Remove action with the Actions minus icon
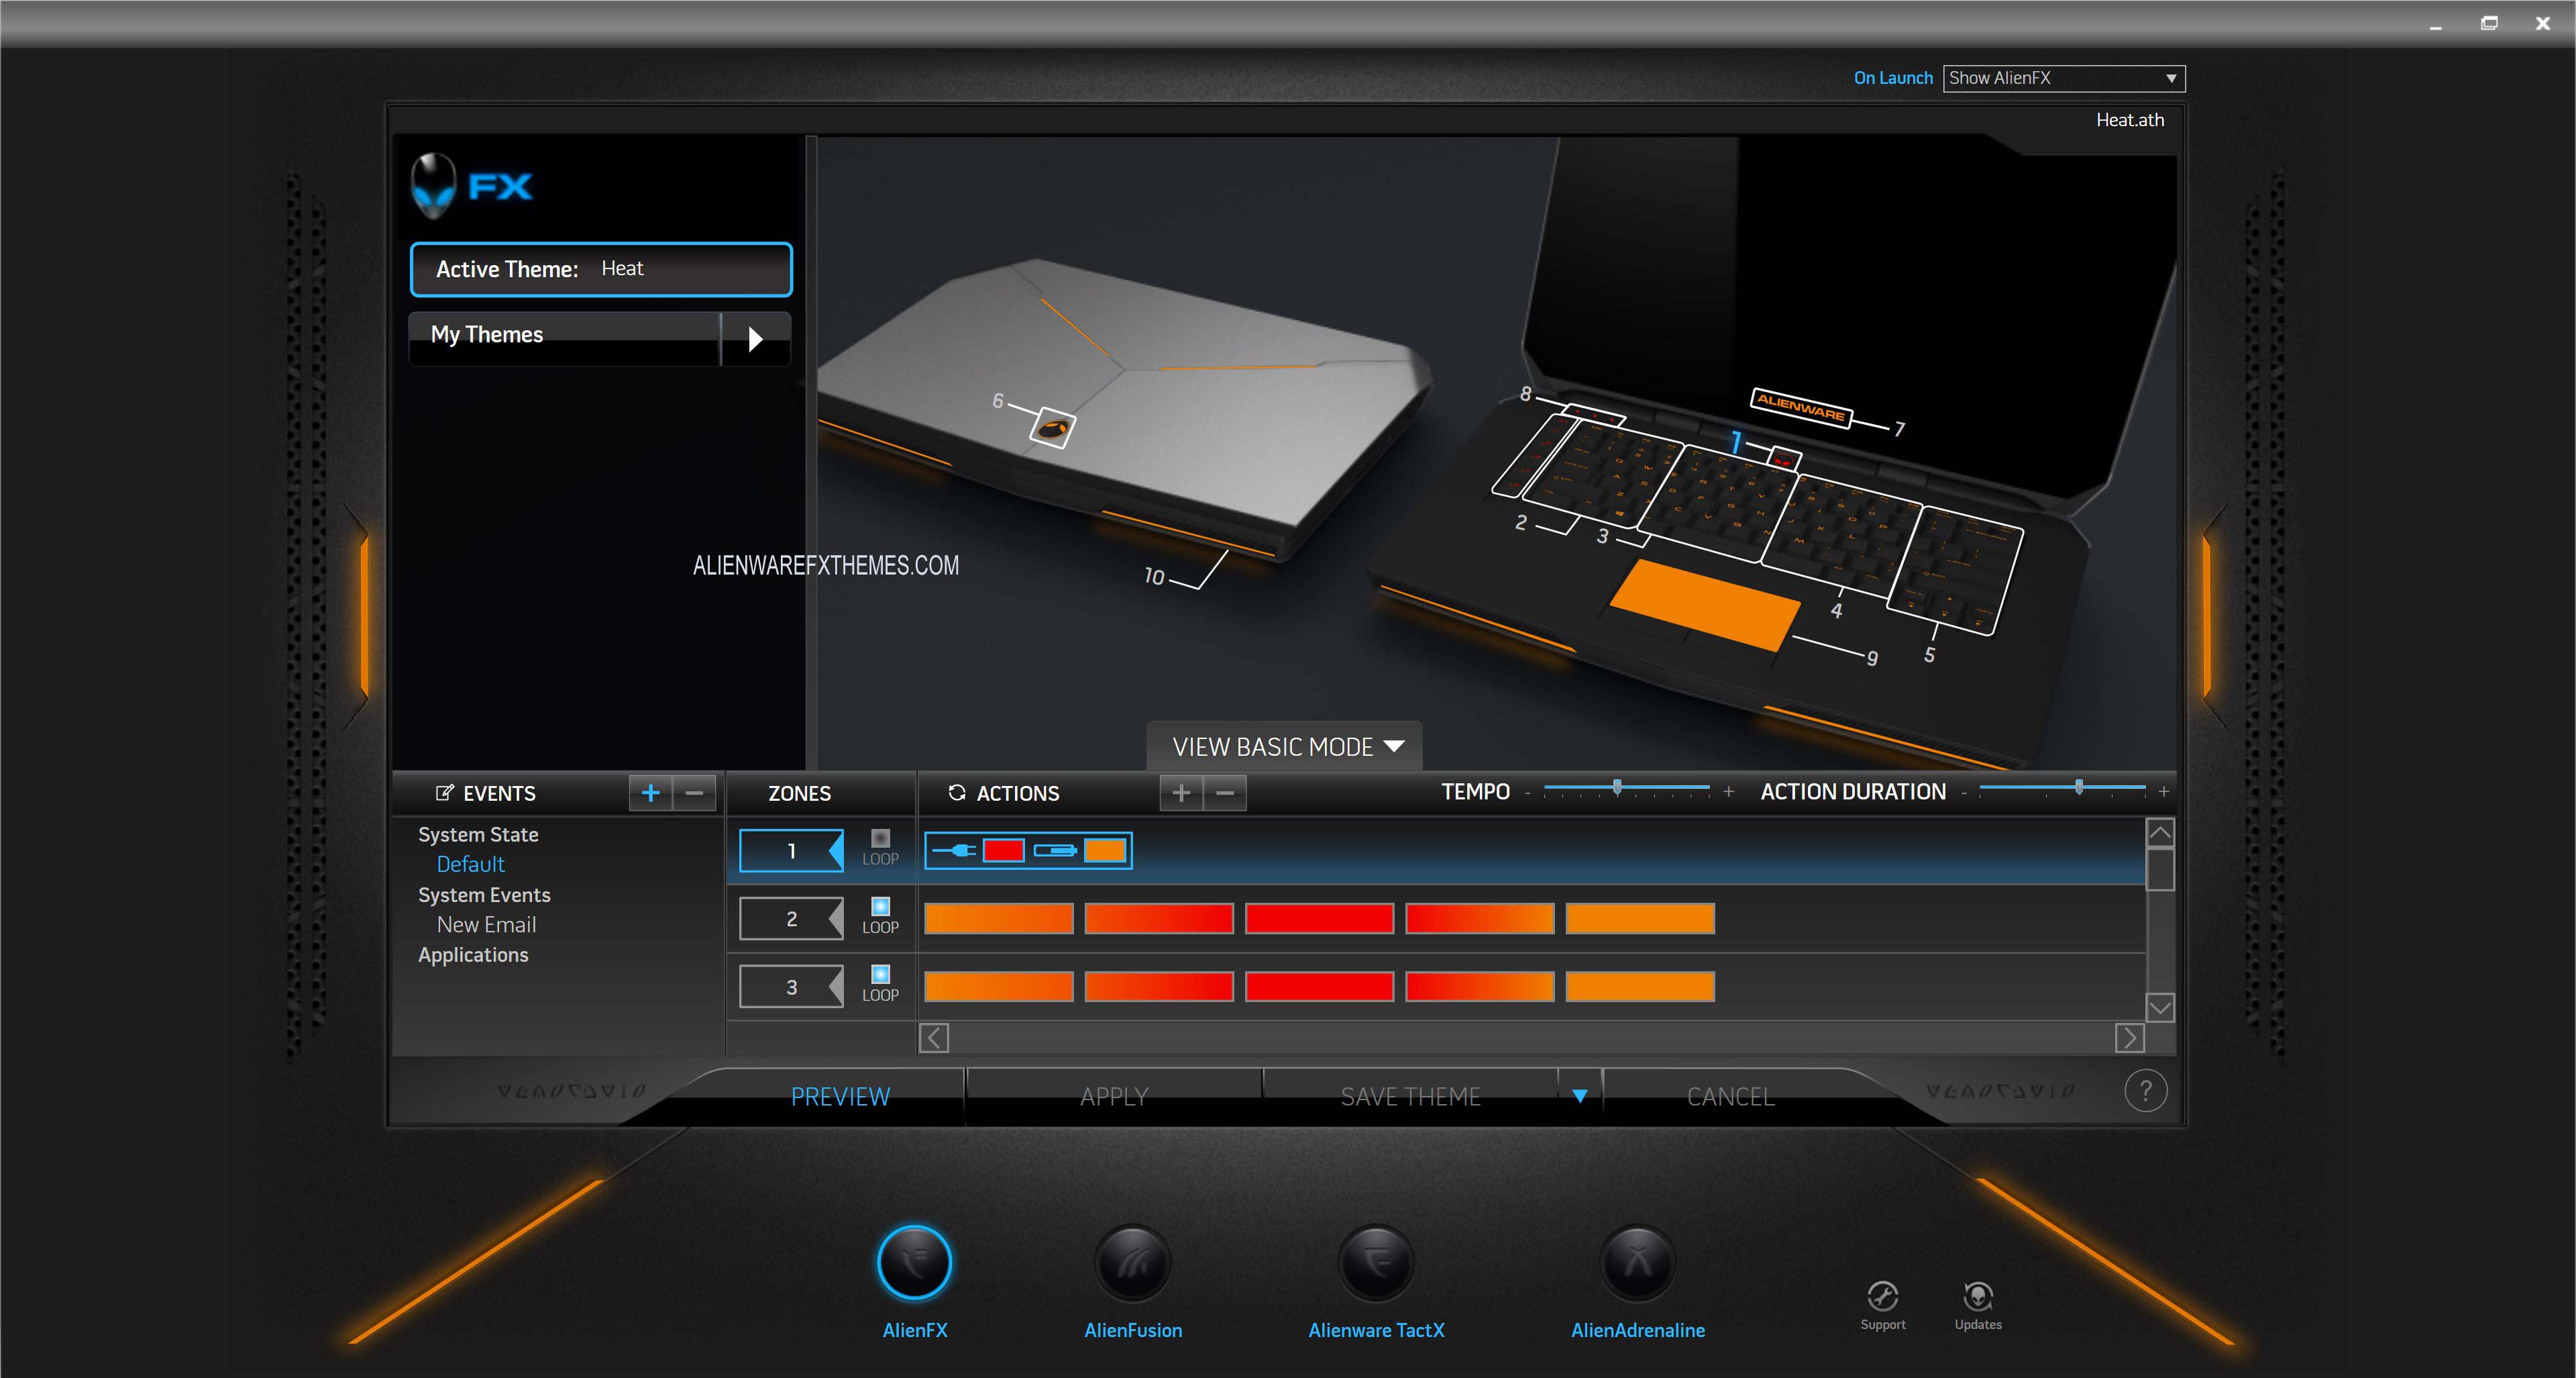This screenshot has height=1378, width=2576. [1225, 793]
